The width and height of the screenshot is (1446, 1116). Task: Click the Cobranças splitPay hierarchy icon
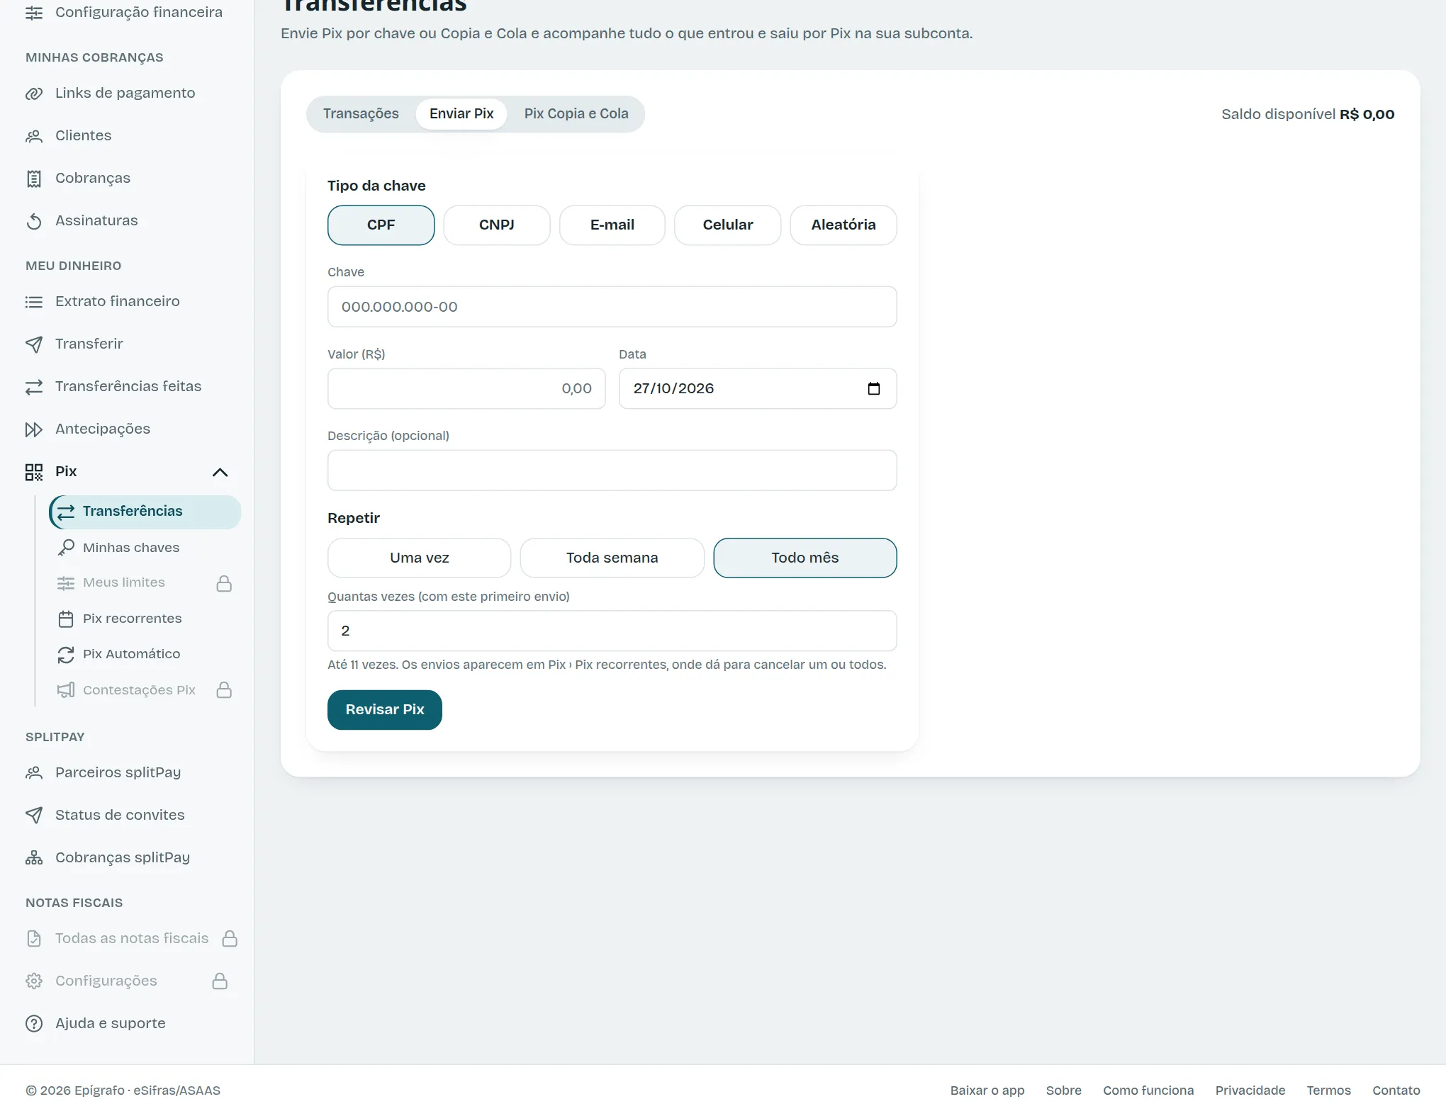pos(34,858)
